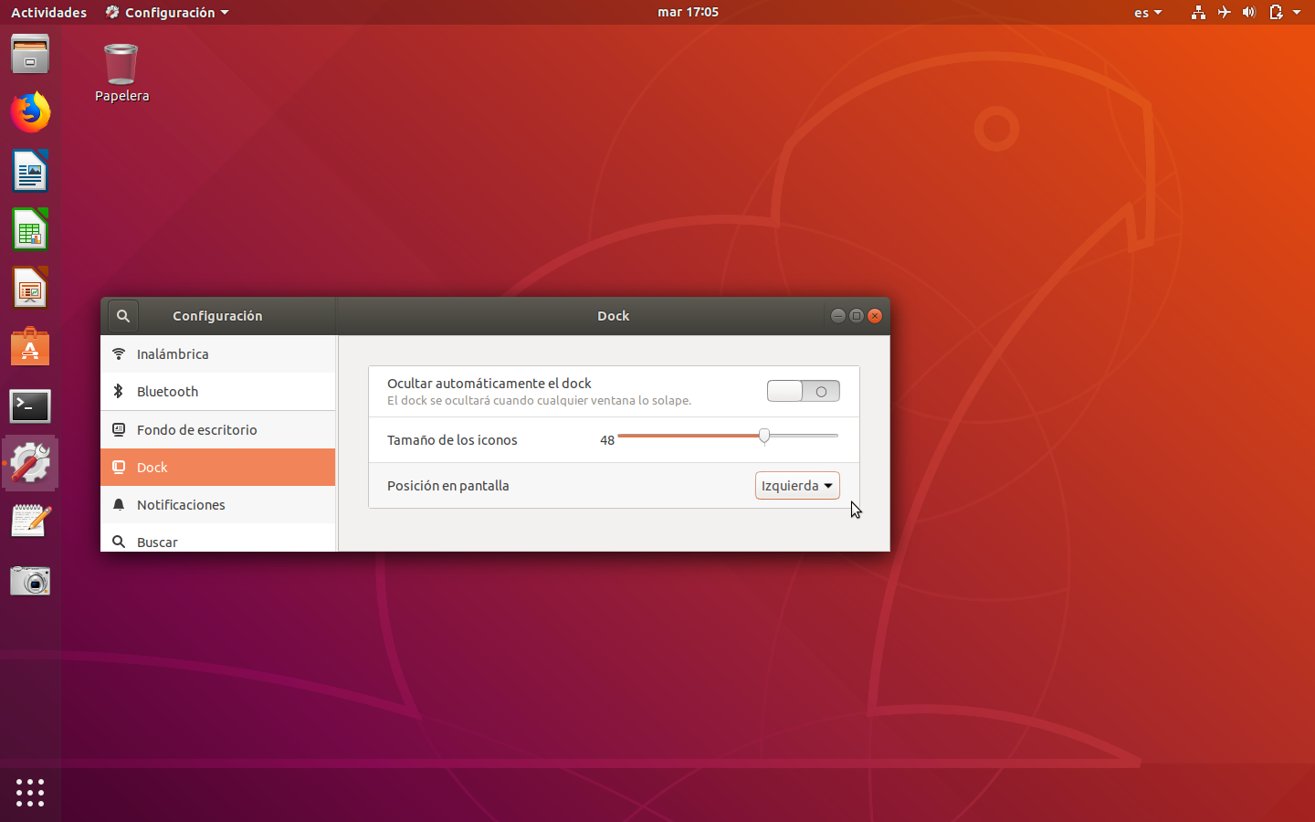Click the volume speaker icon in top bar
This screenshot has height=822, width=1315.
(x=1249, y=12)
